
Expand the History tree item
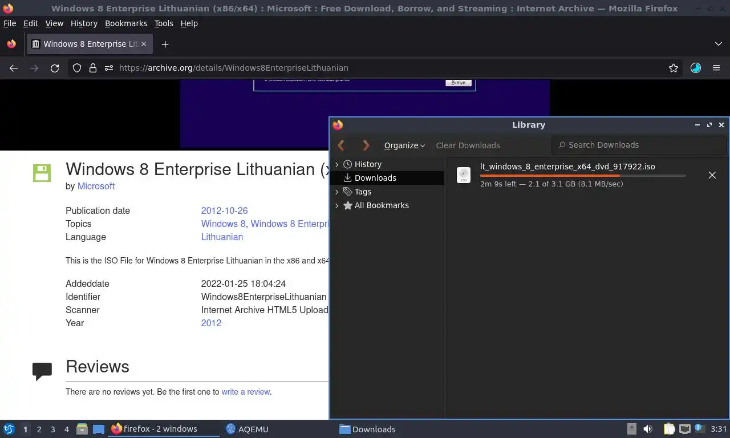[336, 164]
